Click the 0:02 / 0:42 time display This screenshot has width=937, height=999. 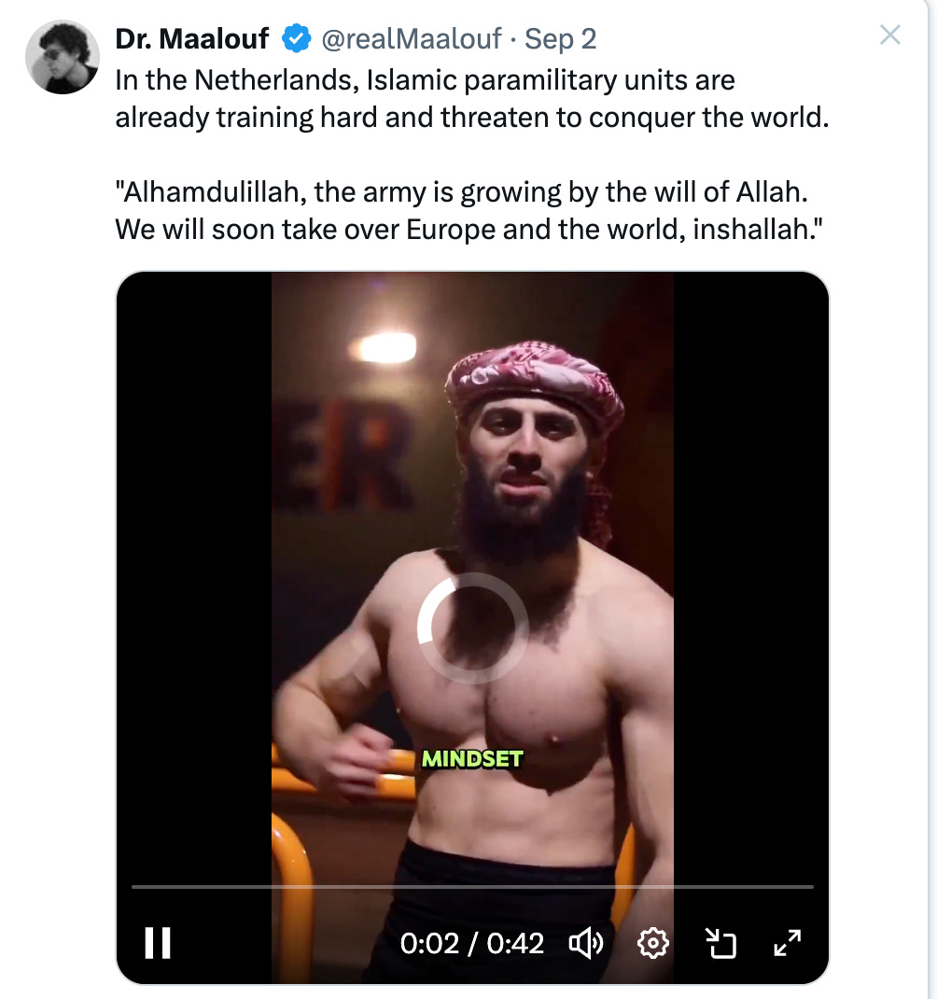point(472,944)
